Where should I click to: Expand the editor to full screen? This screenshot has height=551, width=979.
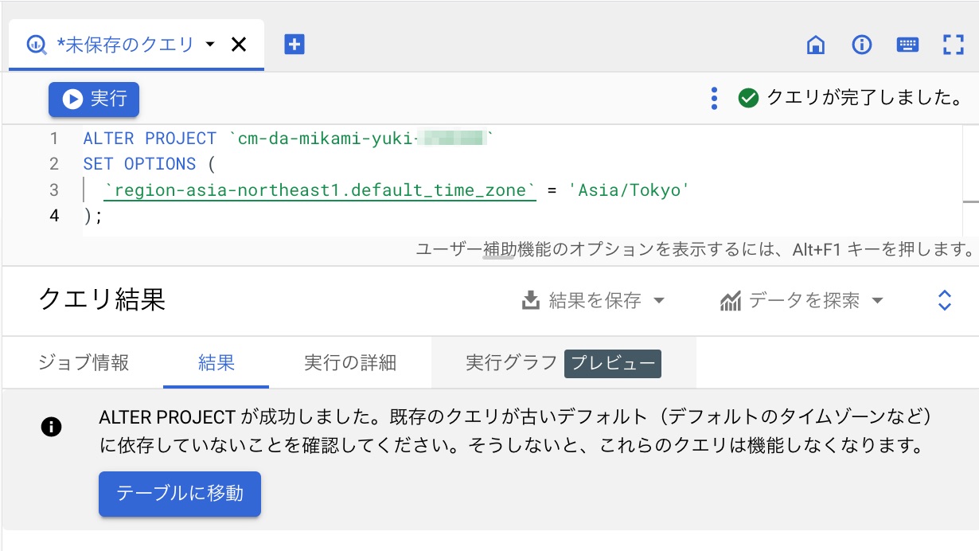coord(953,45)
